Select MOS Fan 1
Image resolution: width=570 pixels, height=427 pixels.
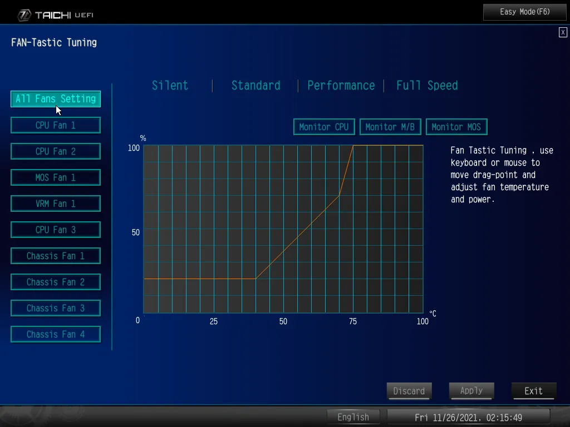pyautogui.click(x=56, y=177)
